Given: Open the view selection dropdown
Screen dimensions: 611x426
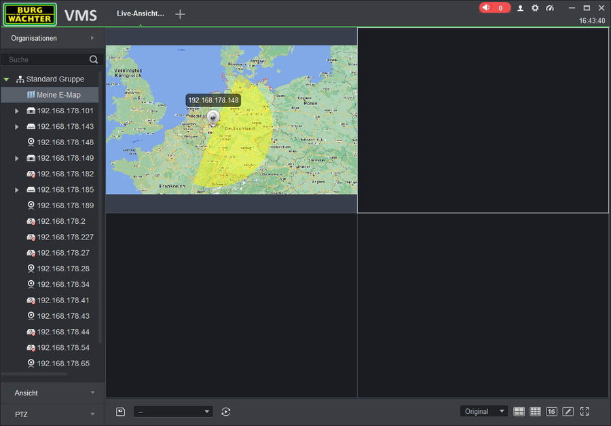Looking at the screenshot, I should (x=173, y=412).
